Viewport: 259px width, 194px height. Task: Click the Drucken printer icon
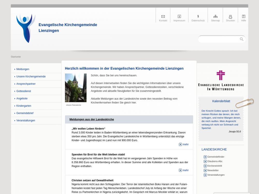[x=230, y=16]
